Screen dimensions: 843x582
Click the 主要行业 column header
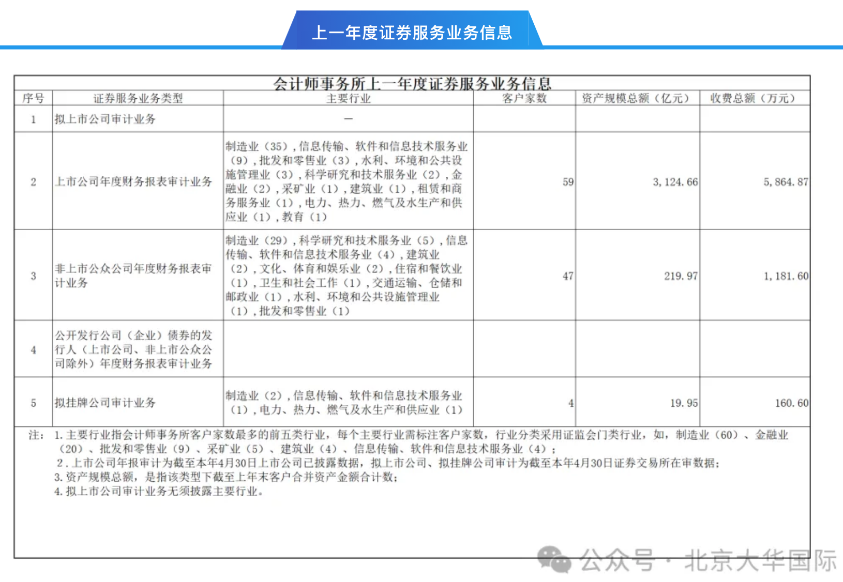point(348,98)
